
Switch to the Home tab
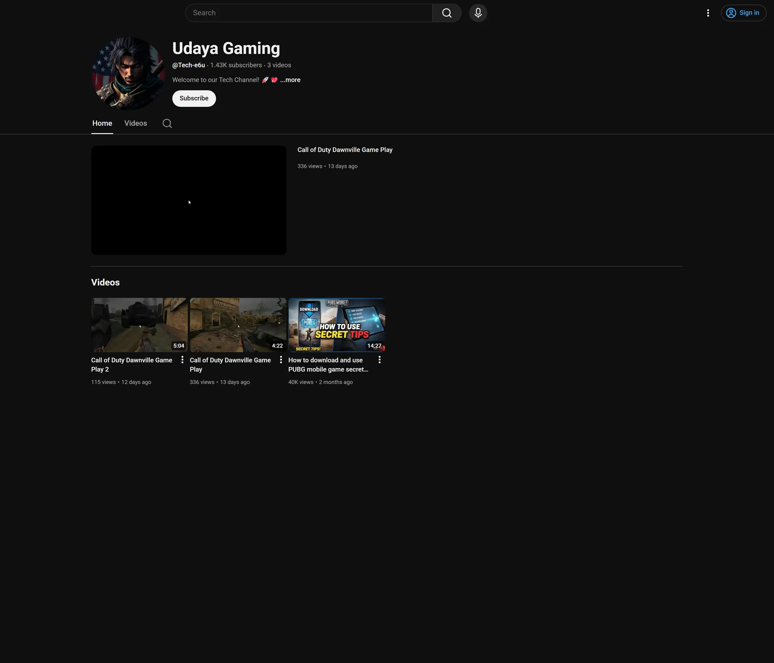[x=102, y=123]
